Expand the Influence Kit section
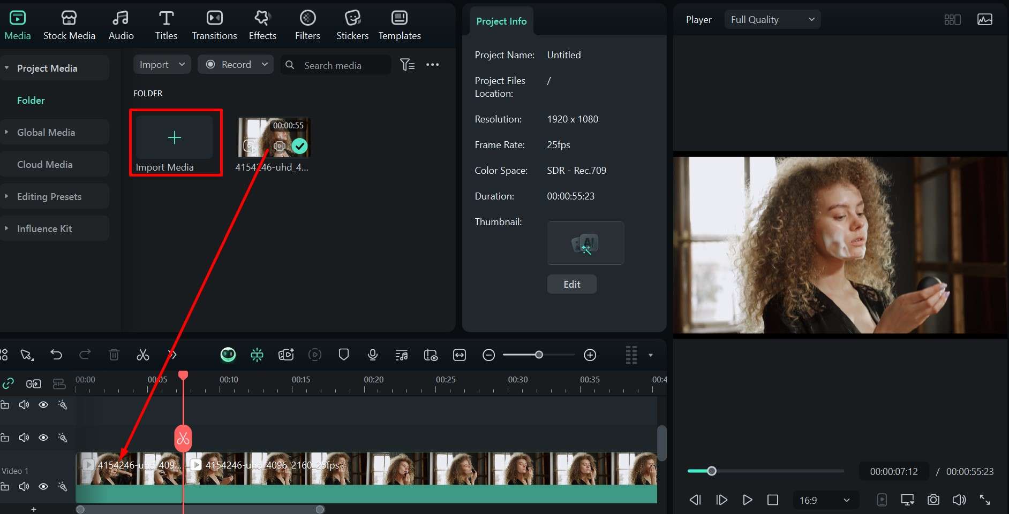Viewport: 1009px width, 514px height. click(6, 228)
